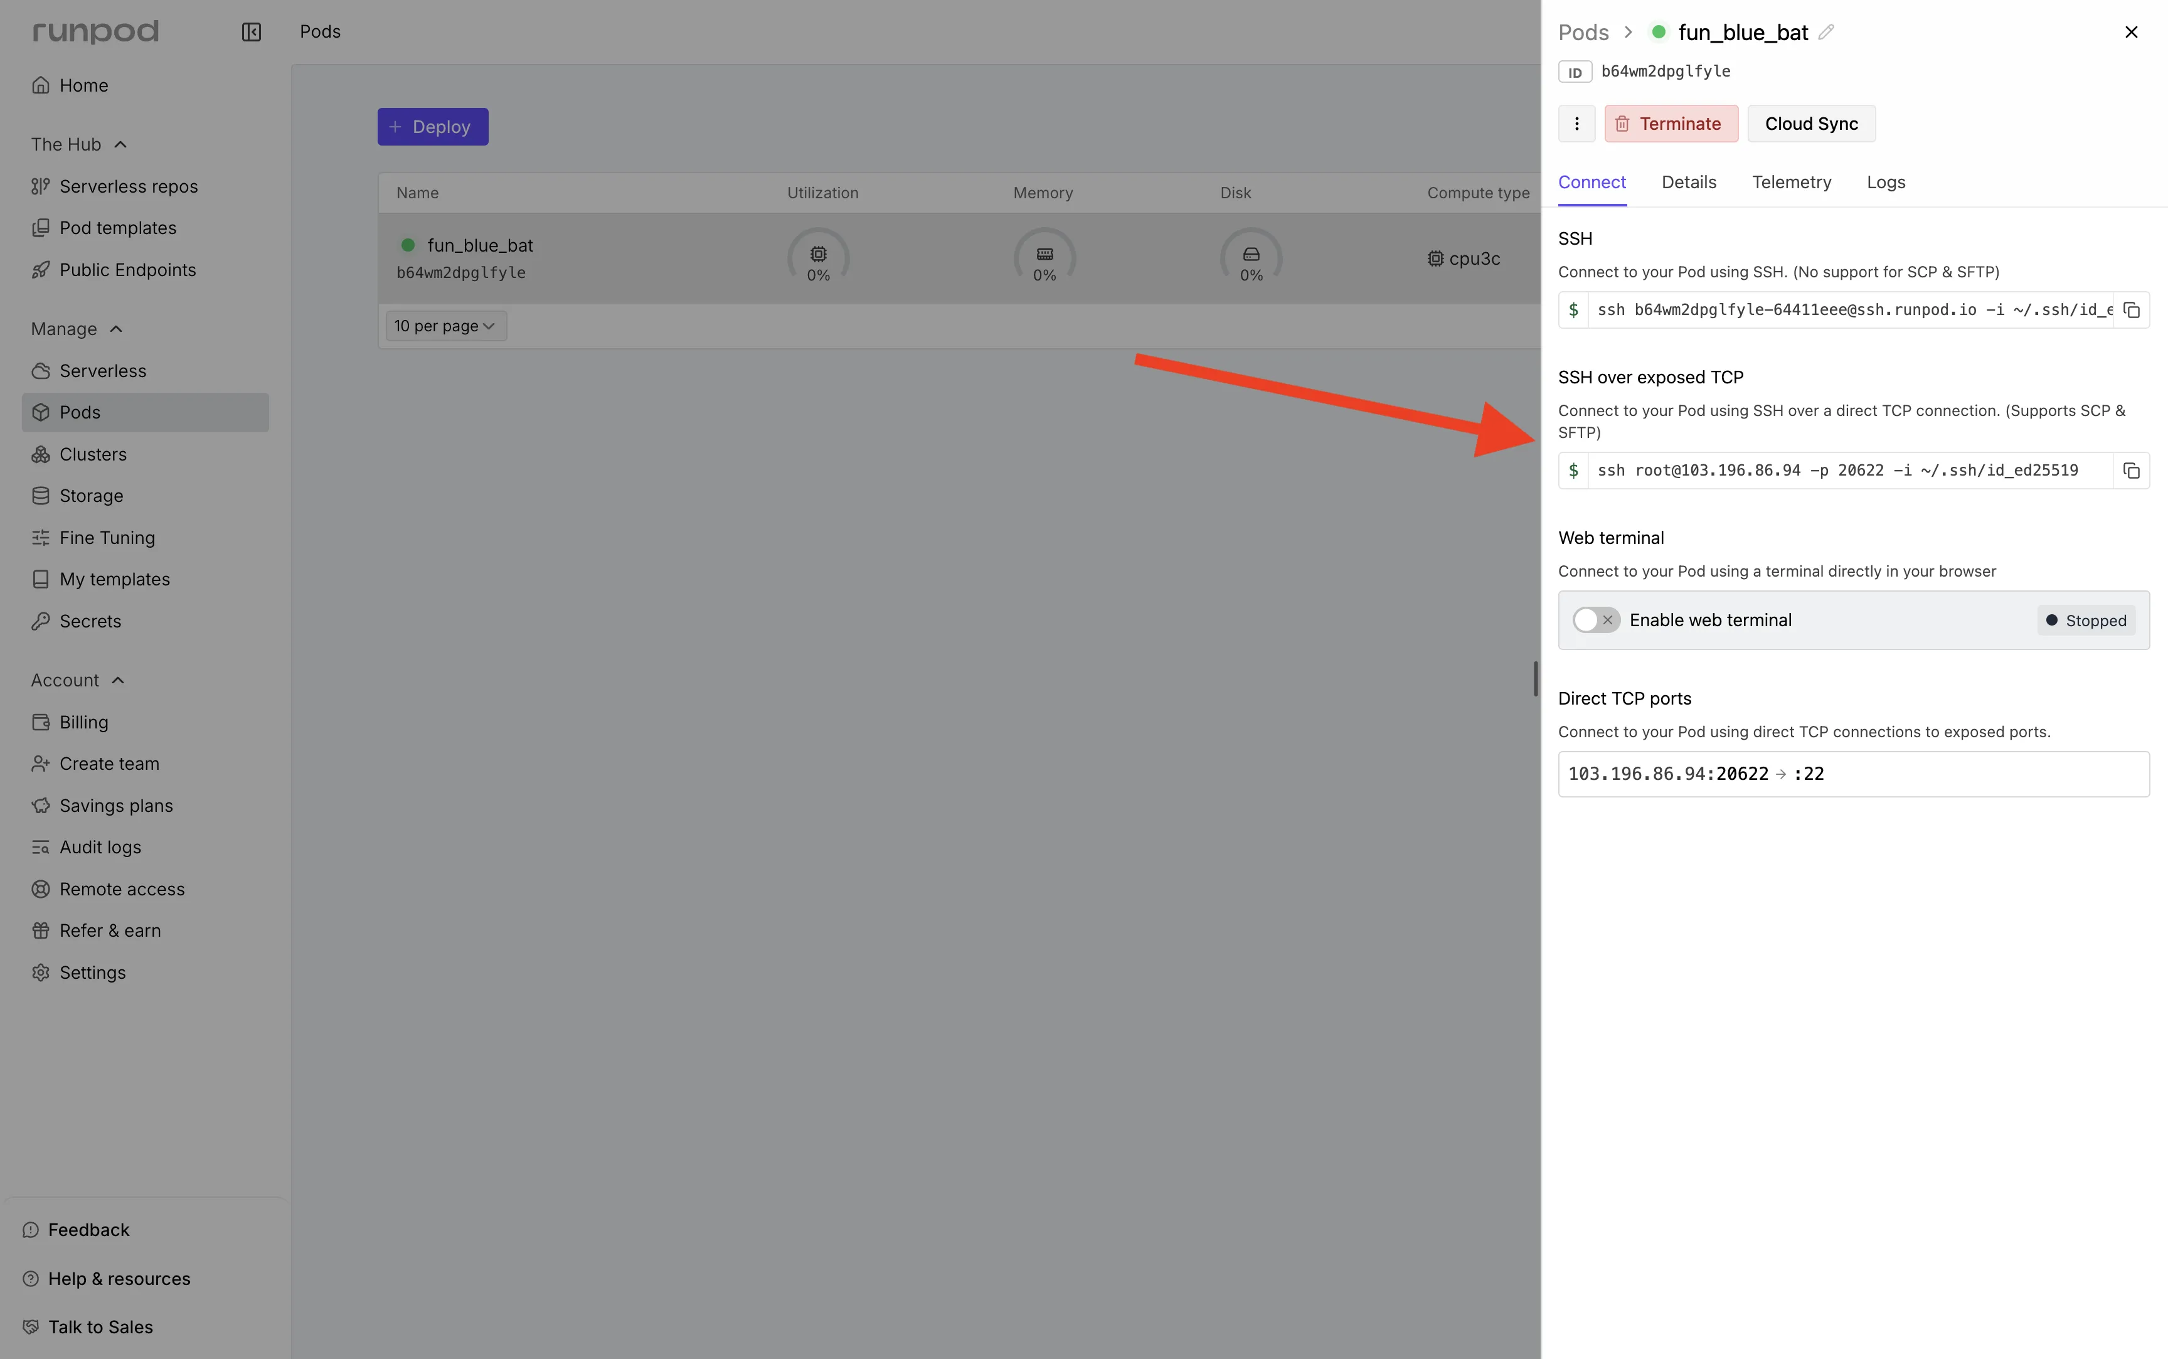This screenshot has height=1359, width=2168.
Task: Open Refer & earn
Action: coord(146,931)
